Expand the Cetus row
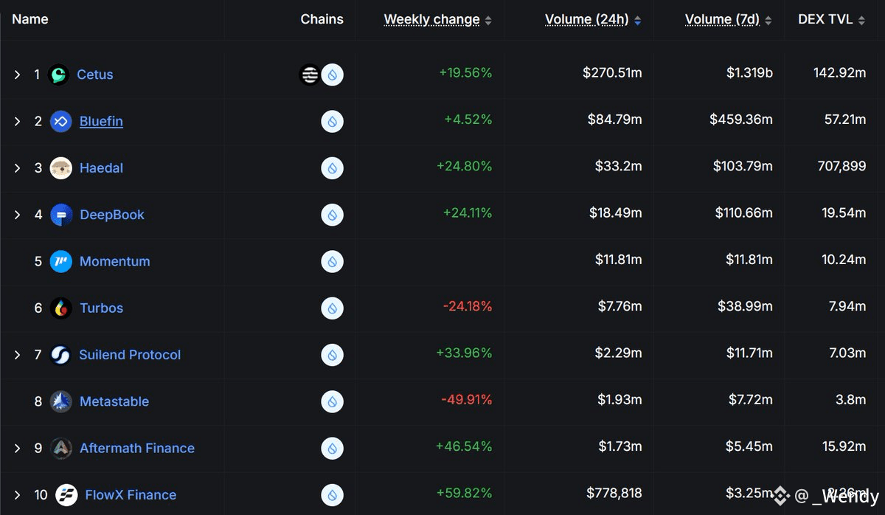Screen dimensions: 885x515 click(x=17, y=75)
